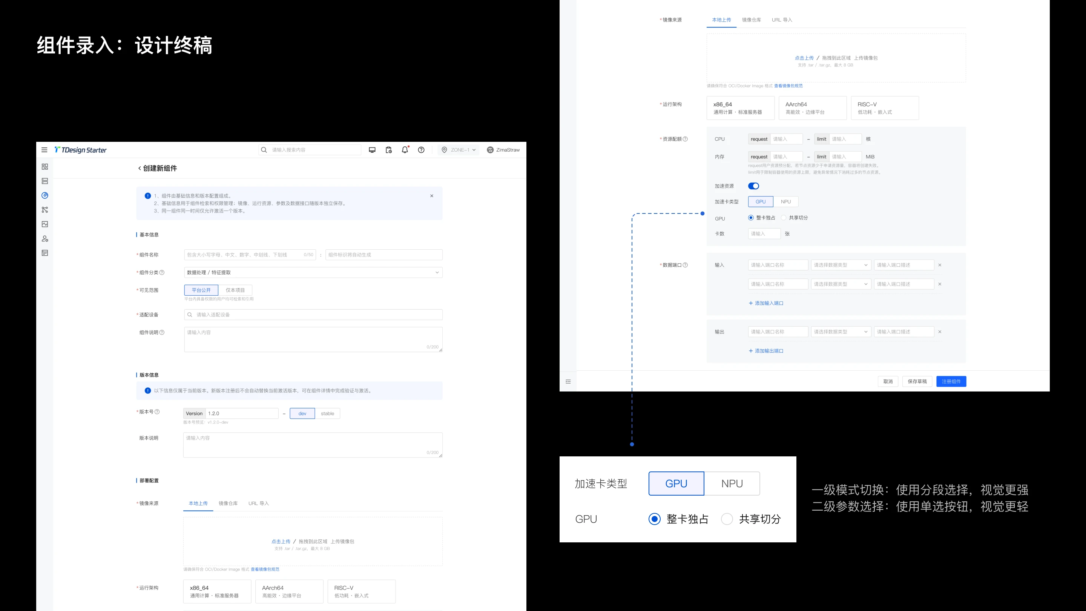Select GPU segment in the enlarged callout
This screenshot has height=611, width=1086.
(676, 483)
